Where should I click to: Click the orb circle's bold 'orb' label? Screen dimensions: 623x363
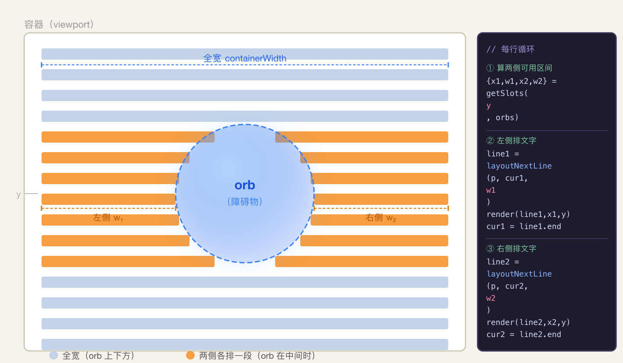coord(245,185)
